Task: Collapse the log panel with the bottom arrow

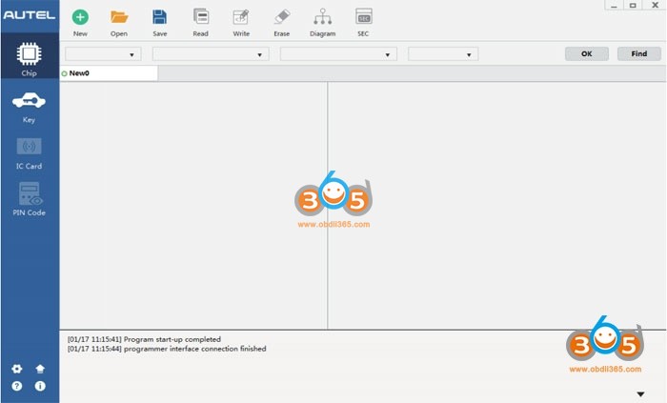Action: [639, 393]
